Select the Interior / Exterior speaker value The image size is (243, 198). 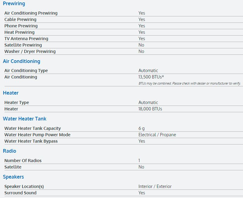click(x=155, y=186)
